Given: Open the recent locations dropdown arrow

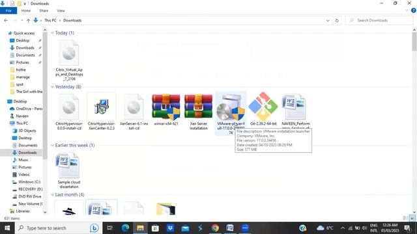Looking at the screenshot, I should tap(22, 20).
